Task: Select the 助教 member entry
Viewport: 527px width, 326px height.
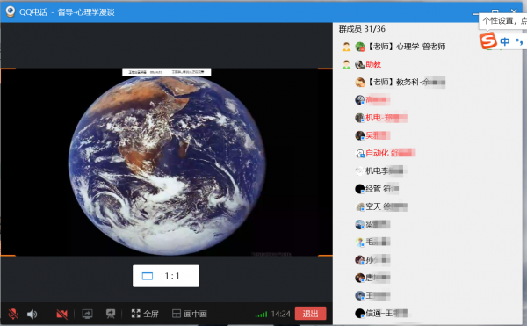Action: pos(368,64)
